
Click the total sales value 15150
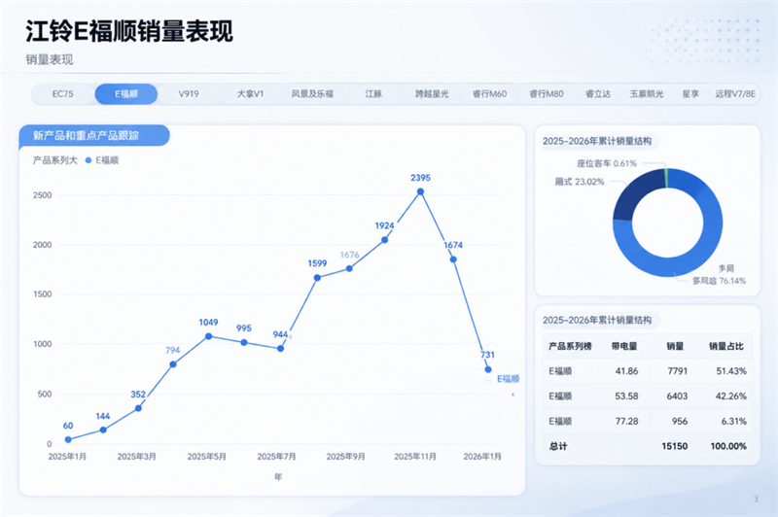[x=675, y=446]
